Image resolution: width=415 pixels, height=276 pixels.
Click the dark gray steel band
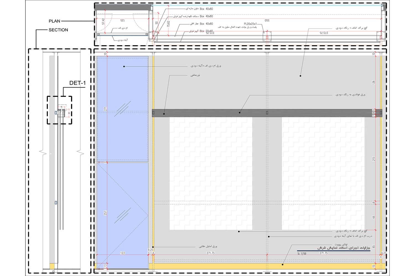point(210,113)
